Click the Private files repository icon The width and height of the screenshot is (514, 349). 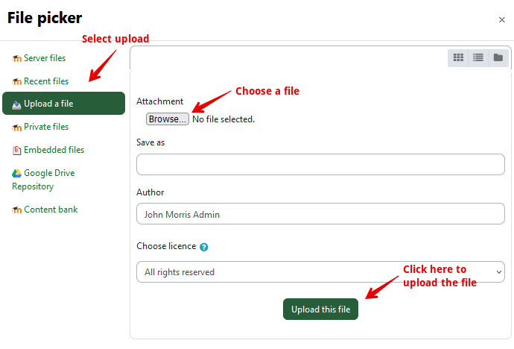pyautogui.click(x=16, y=128)
